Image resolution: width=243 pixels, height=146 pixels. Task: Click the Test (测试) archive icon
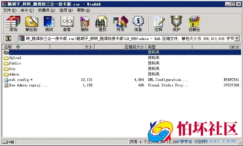click(x=49, y=24)
